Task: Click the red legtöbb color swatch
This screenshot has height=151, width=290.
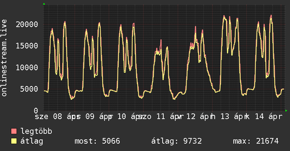Action: click(x=14, y=131)
